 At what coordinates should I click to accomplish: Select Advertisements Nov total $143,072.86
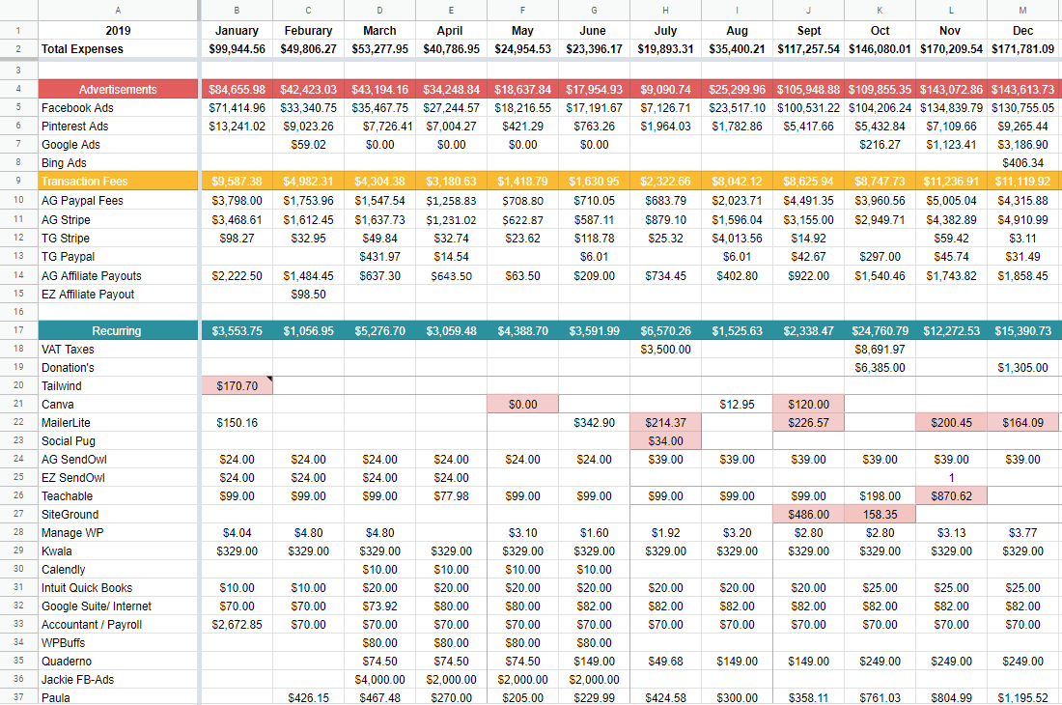tap(951, 90)
